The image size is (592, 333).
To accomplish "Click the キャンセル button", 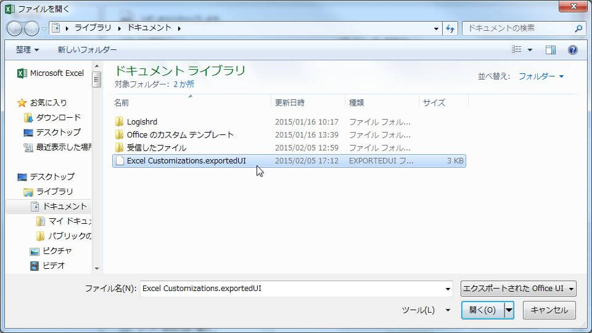I will (x=549, y=310).
